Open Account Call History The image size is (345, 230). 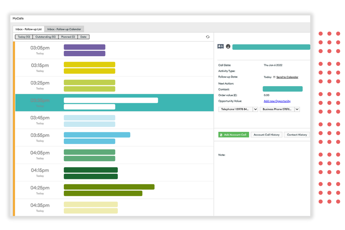(x=266, y=135)
